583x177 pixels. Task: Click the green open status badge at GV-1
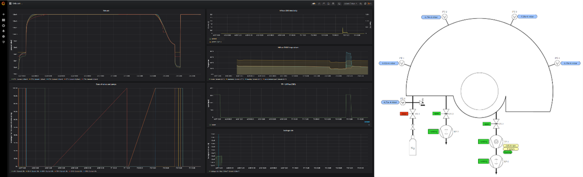487,124
